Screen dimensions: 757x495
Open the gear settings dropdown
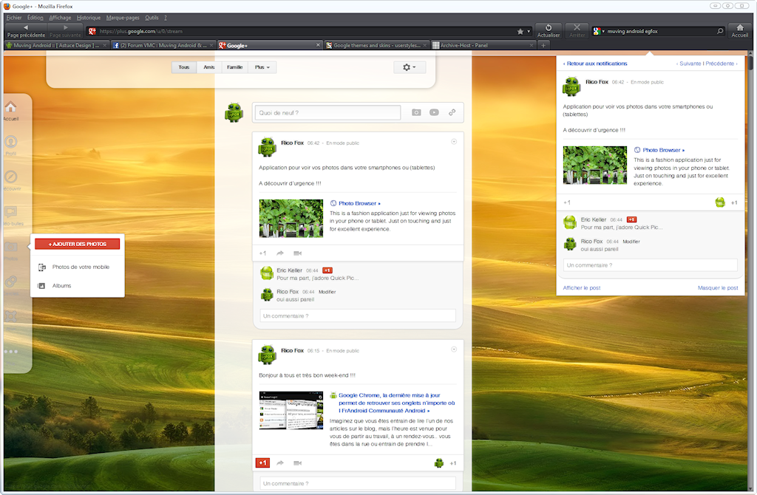pos(409,67)
